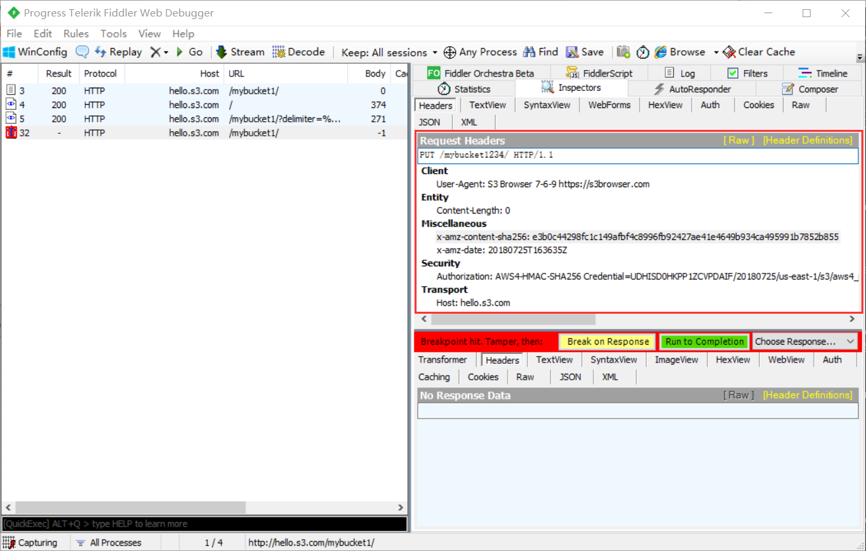This screenshot has height=551, width=866.
Task: Save sessions with the Save toolbar button
Action: click(585, 52)
